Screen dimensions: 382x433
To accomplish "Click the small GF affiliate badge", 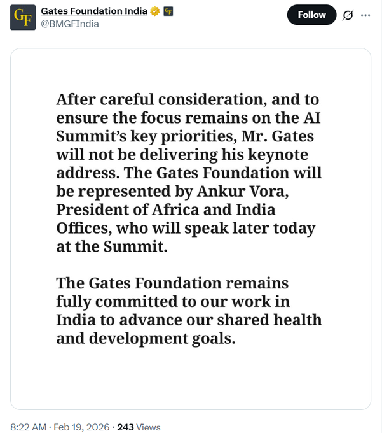I will tap(168, 11).
